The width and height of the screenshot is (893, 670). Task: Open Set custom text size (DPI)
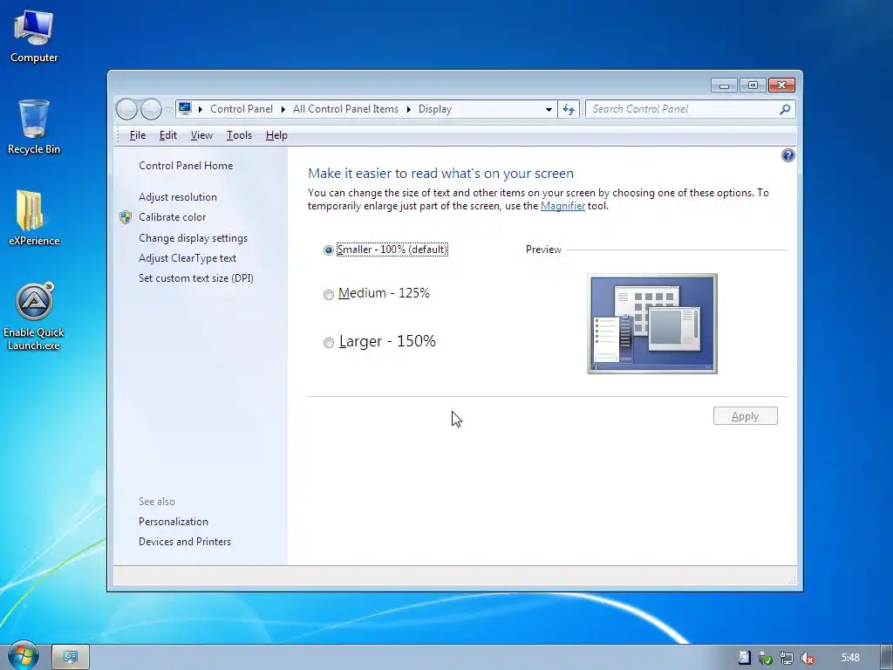click(196, 278)
